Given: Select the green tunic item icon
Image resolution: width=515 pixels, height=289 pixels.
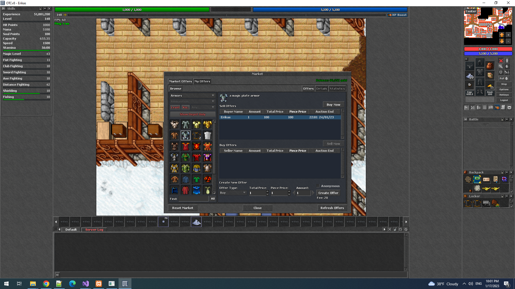Looking at the screenshot, I should (197, 179).
